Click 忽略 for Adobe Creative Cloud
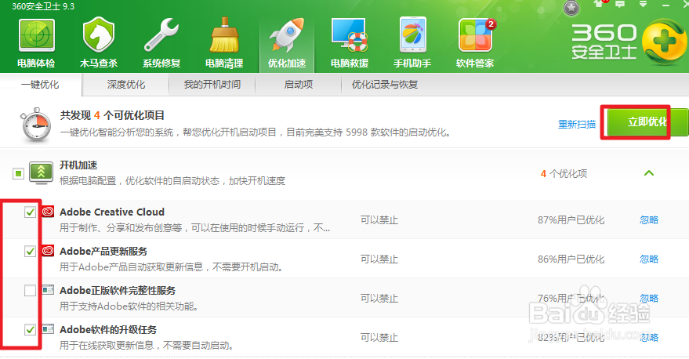The height and width of the screenshot is (359, 689). (649, 219)
